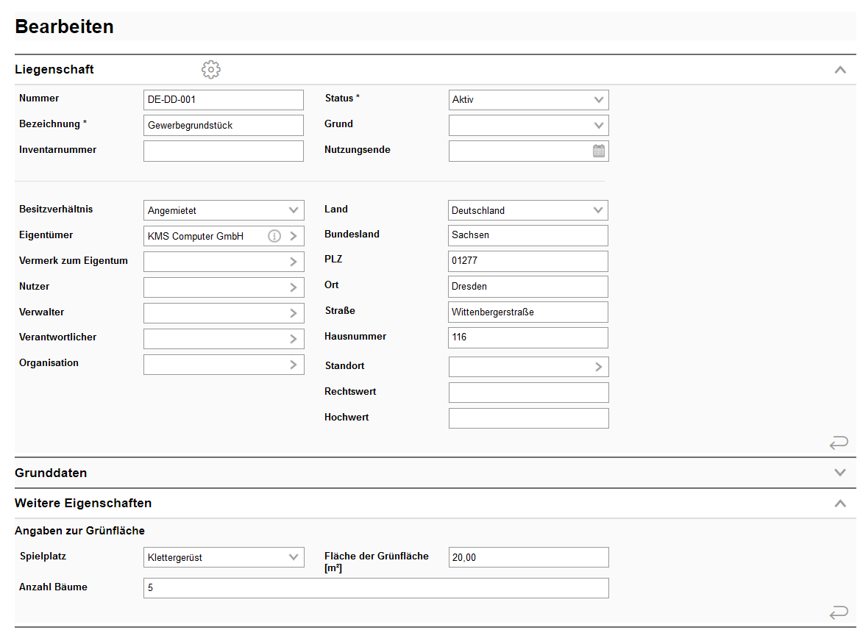Collapse the Liegenschaft section
The image size is (860, 630).
[840, 70]
